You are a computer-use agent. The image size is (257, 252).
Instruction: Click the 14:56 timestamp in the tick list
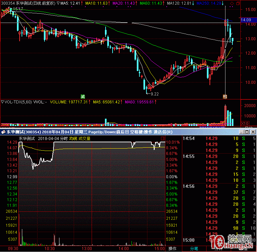pyautogui.click(x=189, y=186)
